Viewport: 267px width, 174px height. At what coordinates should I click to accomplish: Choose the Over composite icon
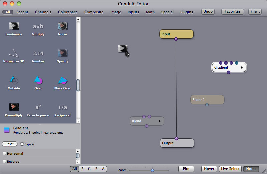point(38,80)
